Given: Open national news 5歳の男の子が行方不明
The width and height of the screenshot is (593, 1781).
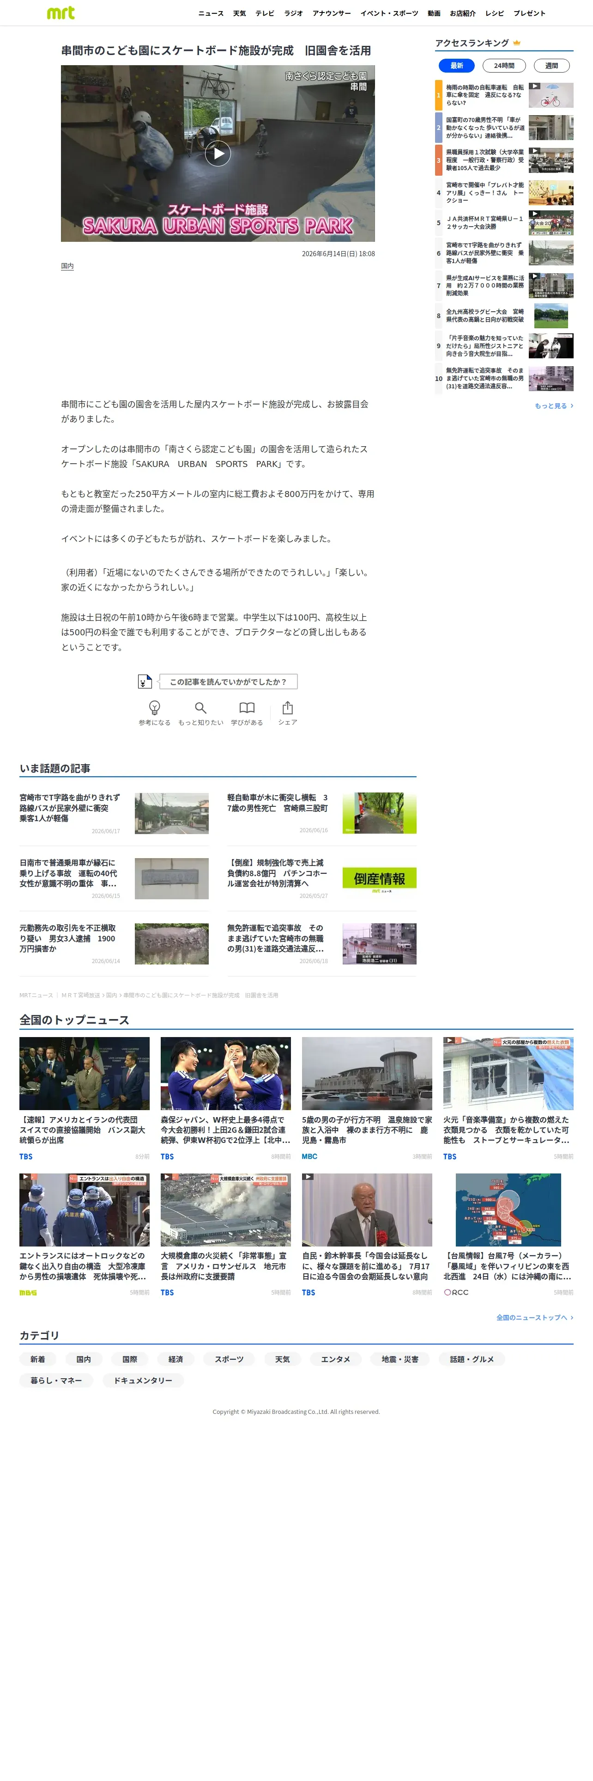Looking at the screenshot, I should point(367,1130).
